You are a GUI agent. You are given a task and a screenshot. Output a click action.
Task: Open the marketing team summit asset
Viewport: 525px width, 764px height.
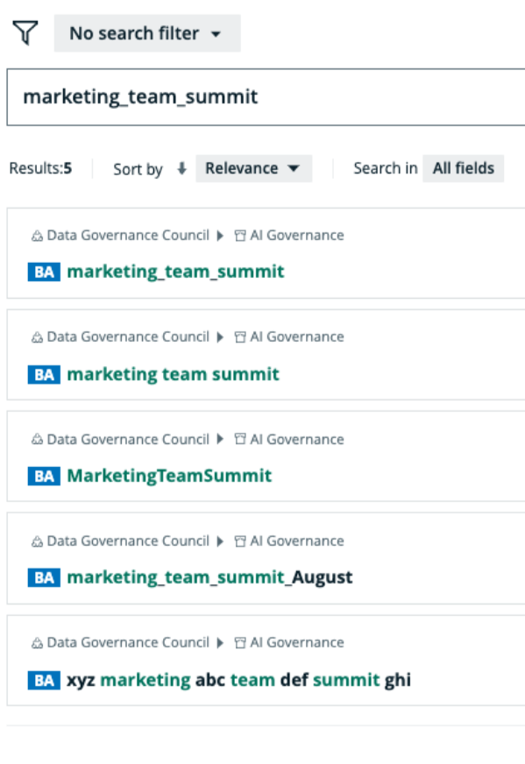click(x=172, y=374)
